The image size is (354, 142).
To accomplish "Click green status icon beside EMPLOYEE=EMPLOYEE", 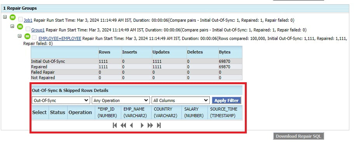I will coord(27,36).
